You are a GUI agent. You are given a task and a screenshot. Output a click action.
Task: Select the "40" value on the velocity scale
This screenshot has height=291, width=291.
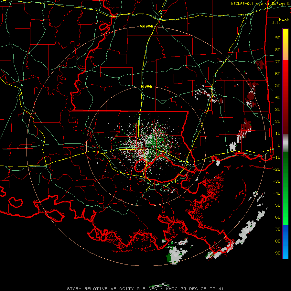278,98
